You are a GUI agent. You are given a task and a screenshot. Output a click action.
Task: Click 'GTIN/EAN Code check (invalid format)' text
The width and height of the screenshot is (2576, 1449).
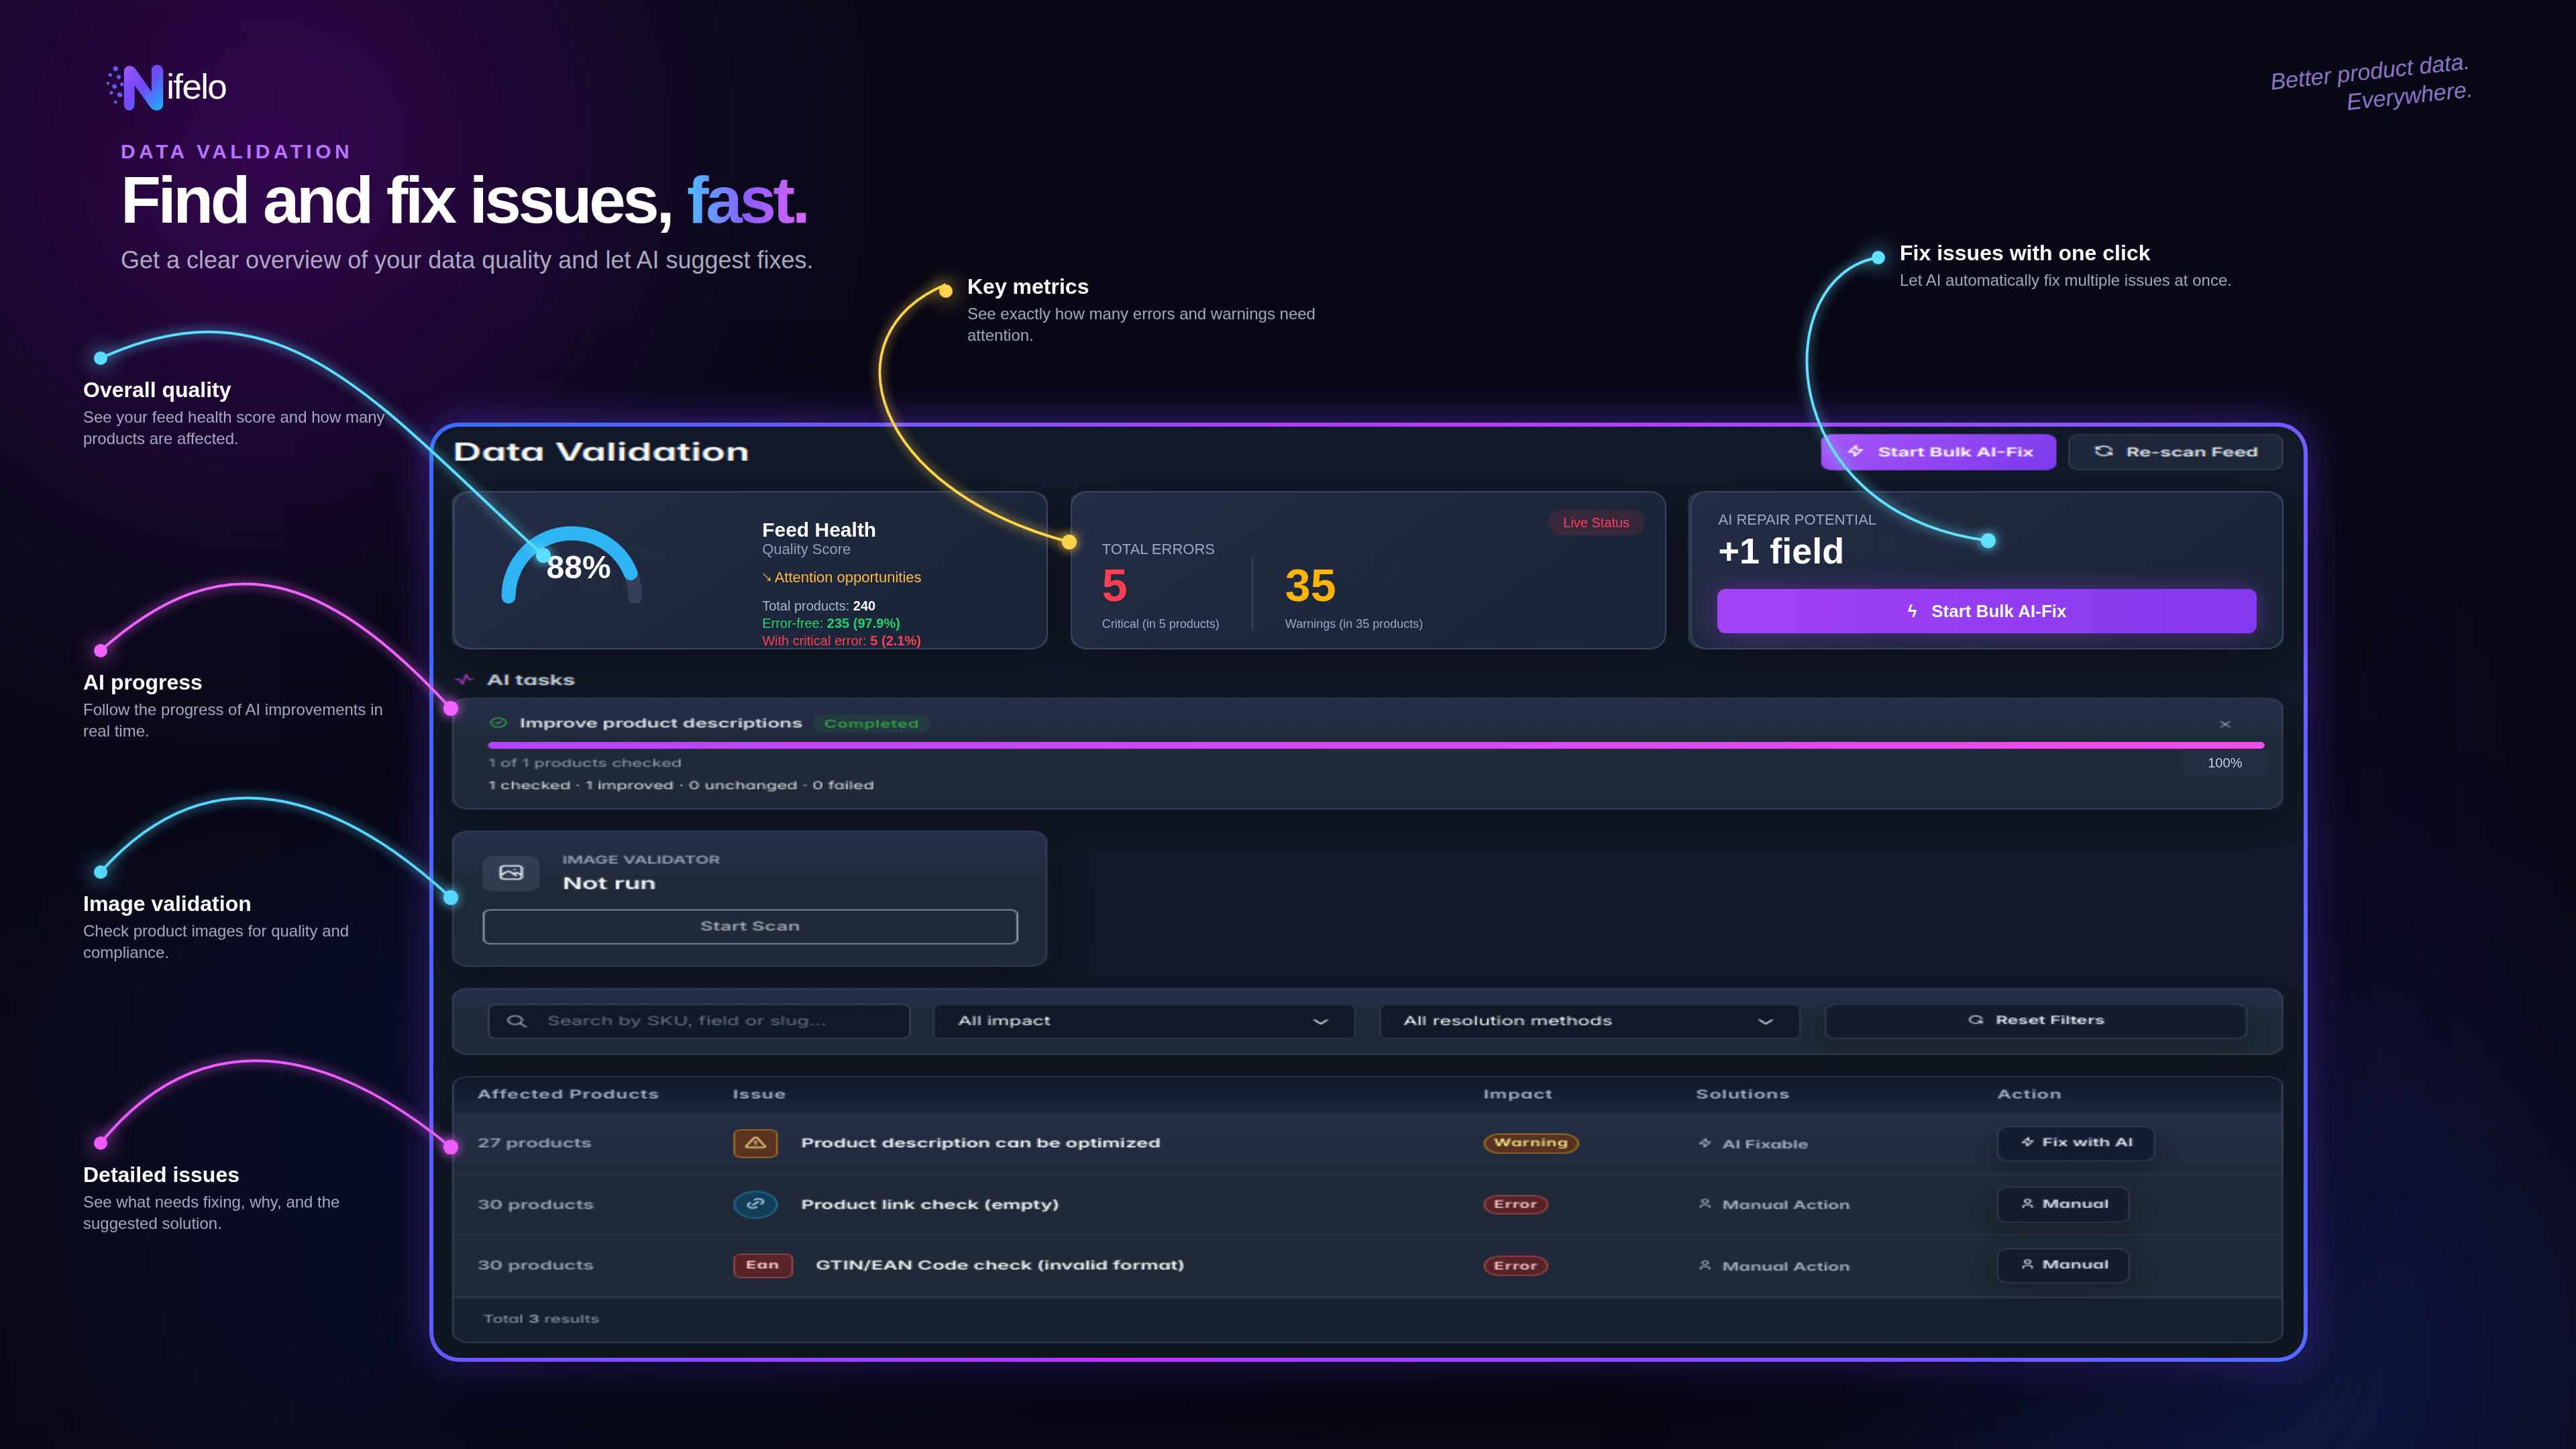coord(999,1265)
